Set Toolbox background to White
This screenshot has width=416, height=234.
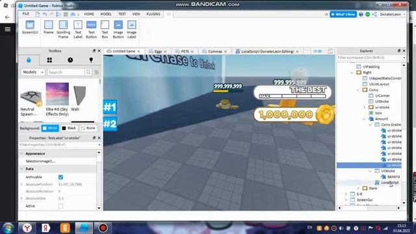[x=50, y=128]
